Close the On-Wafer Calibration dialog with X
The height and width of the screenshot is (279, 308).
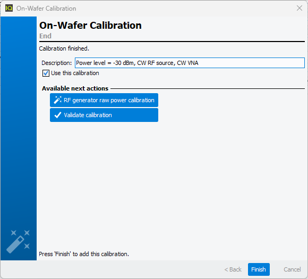coord(300,8)
